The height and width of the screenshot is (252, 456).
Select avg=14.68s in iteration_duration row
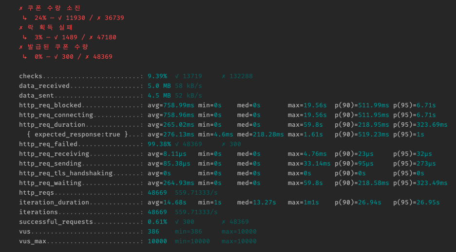(167, 202)
